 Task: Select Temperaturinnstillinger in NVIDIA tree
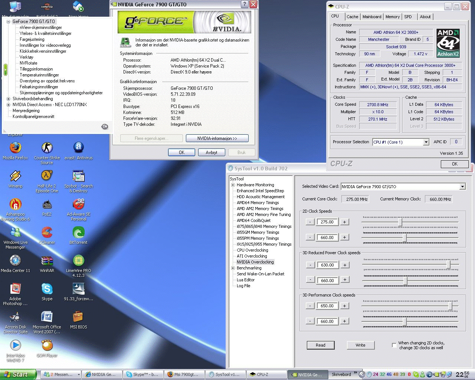(x=39, y=75)
